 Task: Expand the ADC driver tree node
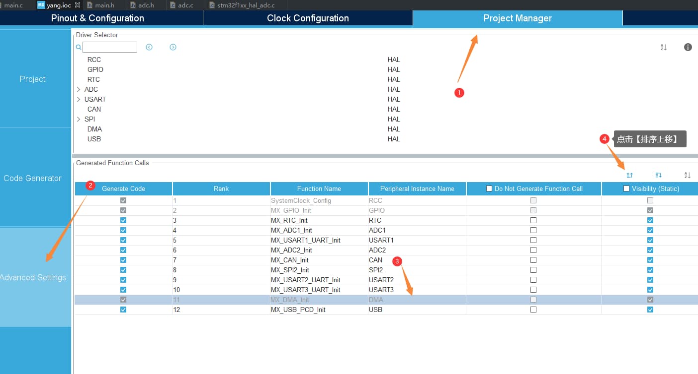pos(79,89)
